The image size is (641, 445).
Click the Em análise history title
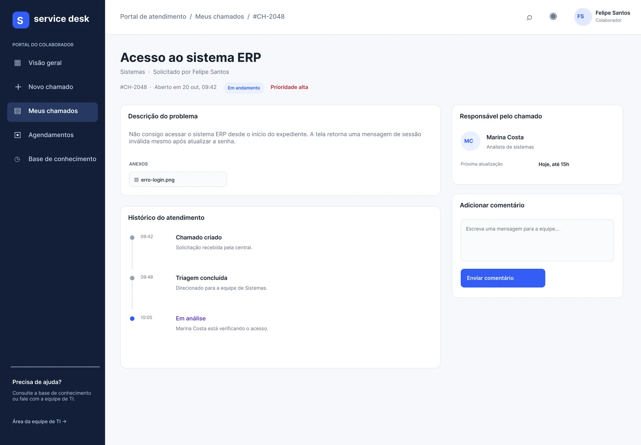[x=191, y=318]
